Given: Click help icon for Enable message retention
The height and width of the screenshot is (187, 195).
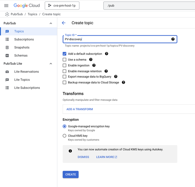Looking at the screenshot, I should point(106,71).
